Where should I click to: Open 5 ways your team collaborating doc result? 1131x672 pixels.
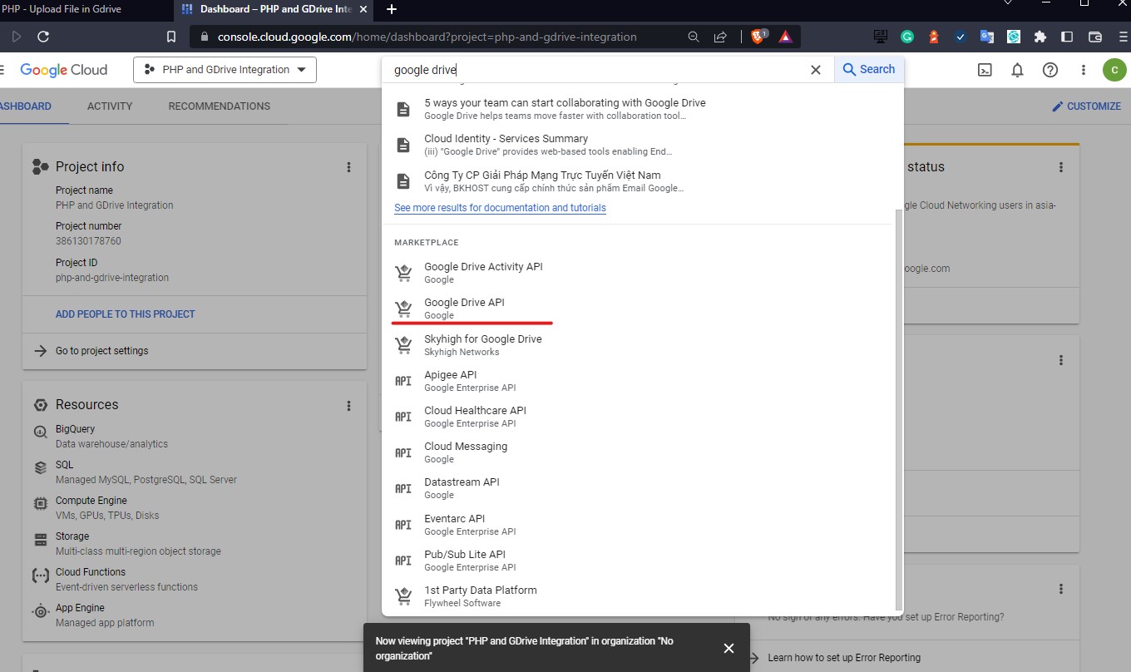pos(636,109)
